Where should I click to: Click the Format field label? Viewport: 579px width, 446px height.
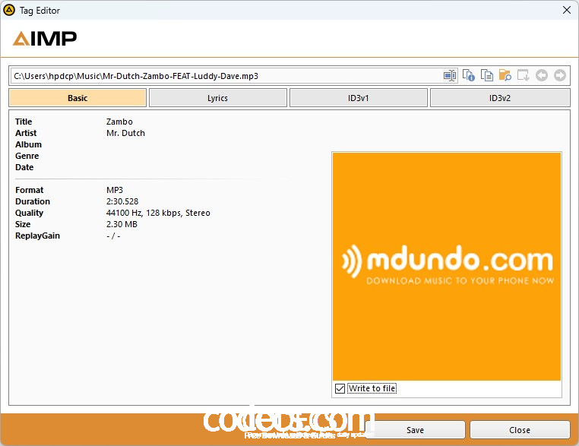[x=29, y=190]
